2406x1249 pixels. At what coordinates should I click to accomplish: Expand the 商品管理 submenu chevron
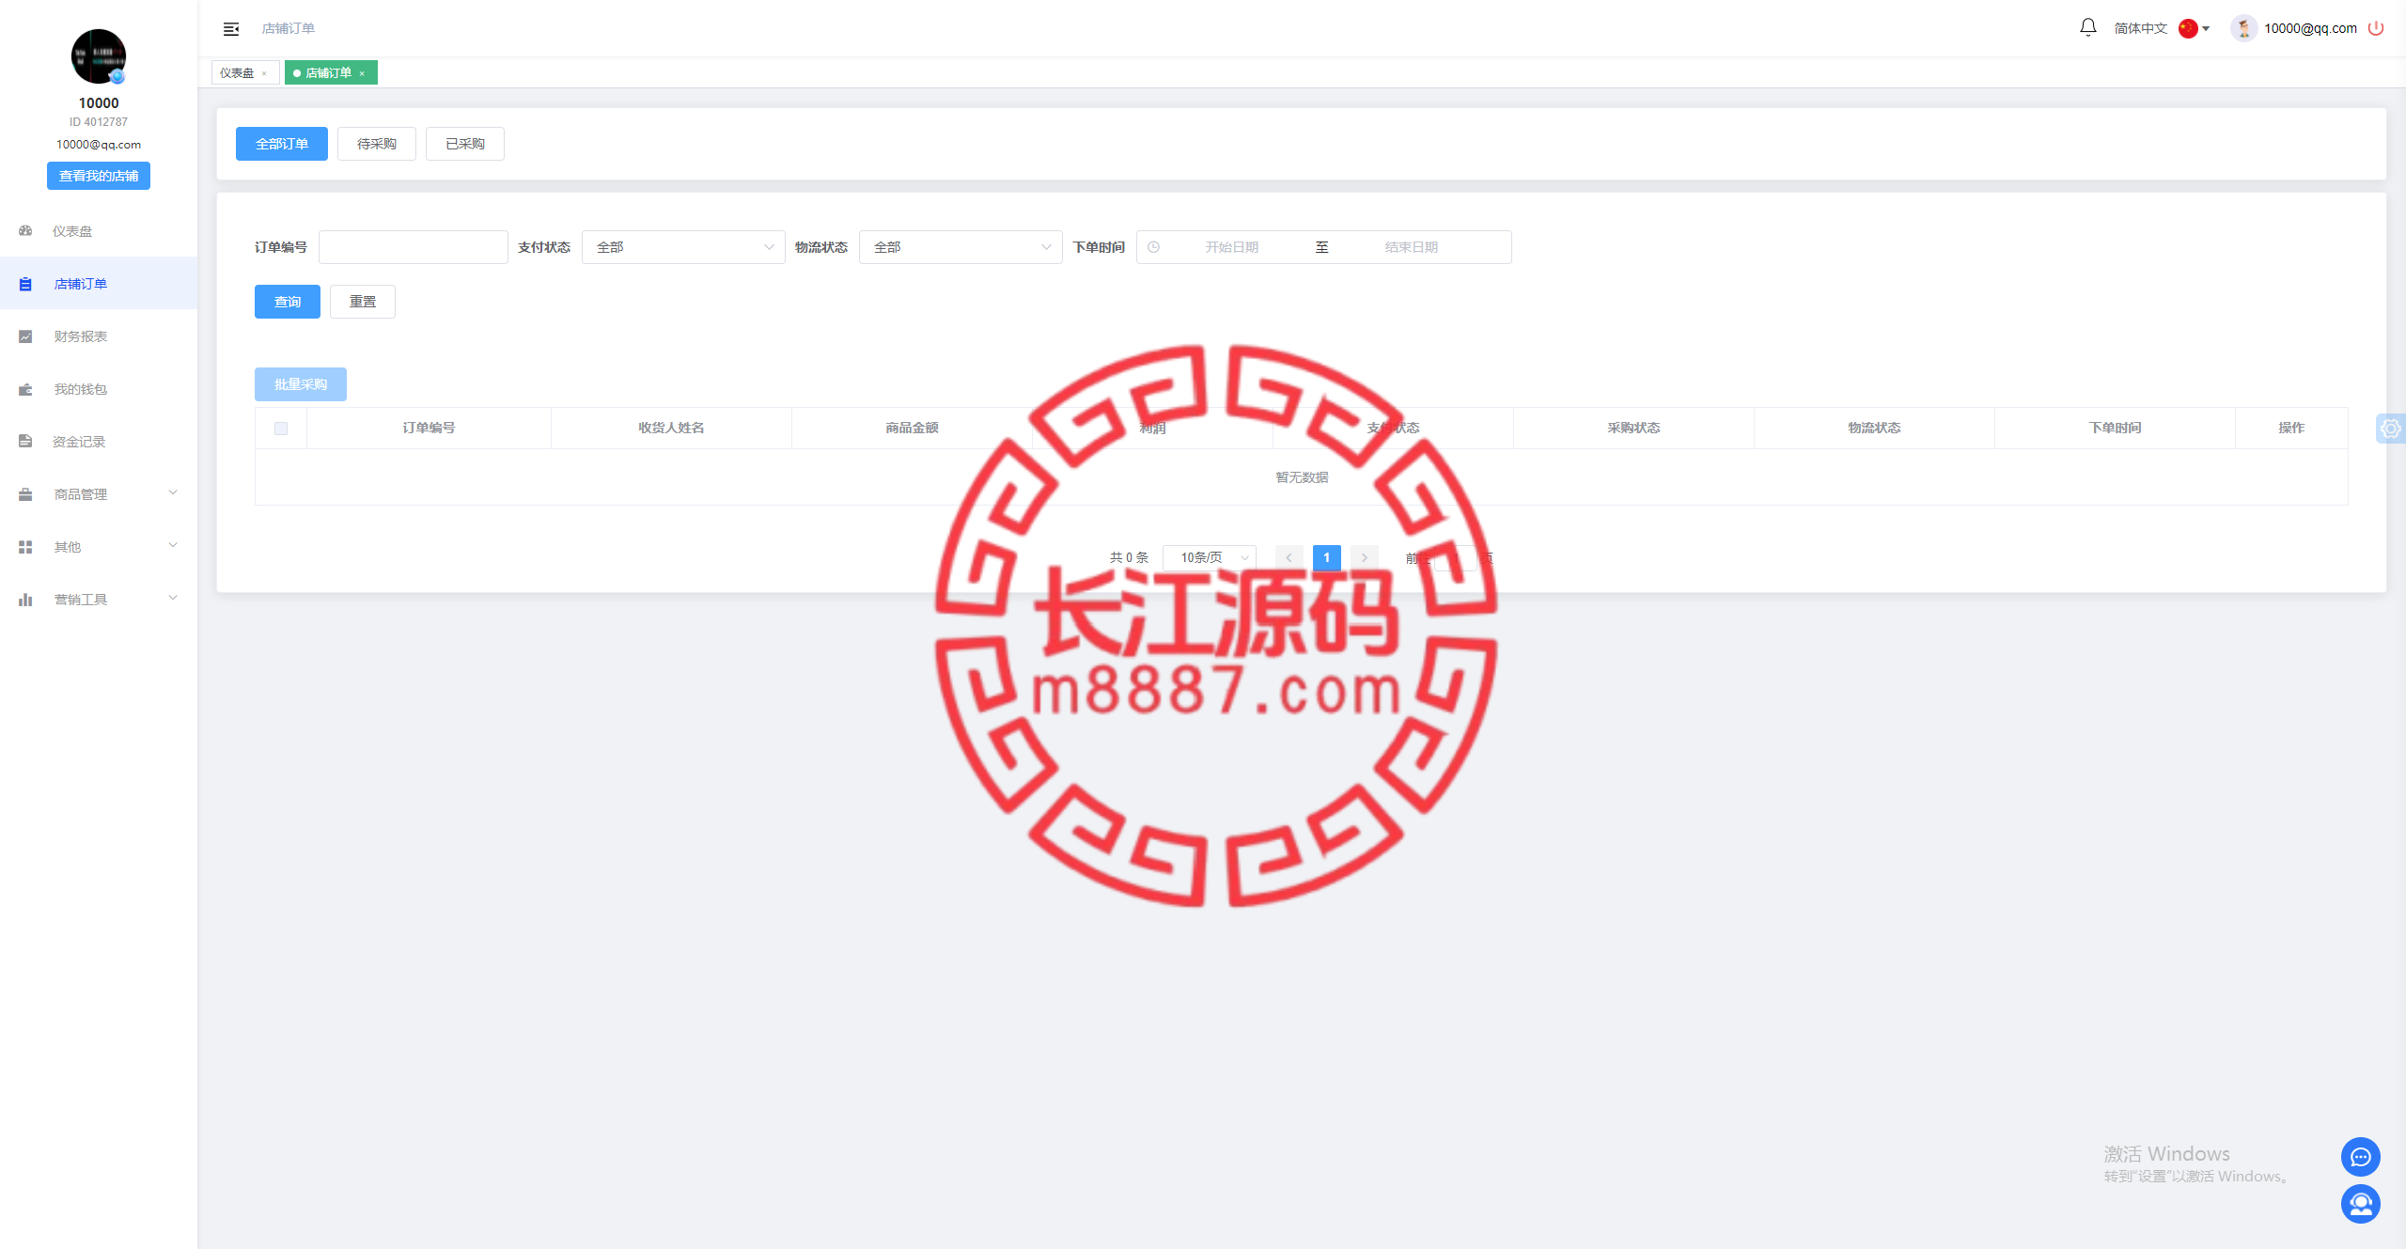[x=173, y=493]
